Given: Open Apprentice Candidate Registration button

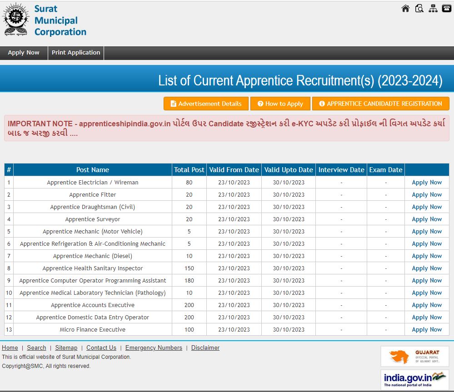Looking at the screenshot, I should pos(380,104).
